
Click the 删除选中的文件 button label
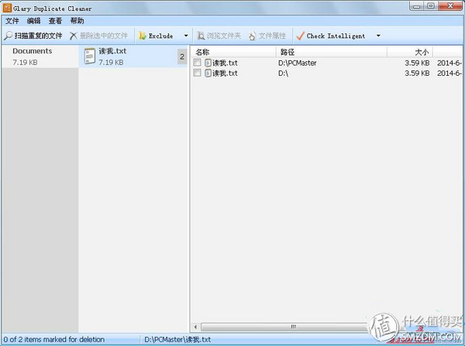click(x=104, y=36)
